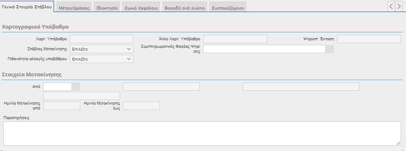The image size is (406, 151).
Task: Click the wide rightmost field in Από row
Action: (x=301, y=87)
